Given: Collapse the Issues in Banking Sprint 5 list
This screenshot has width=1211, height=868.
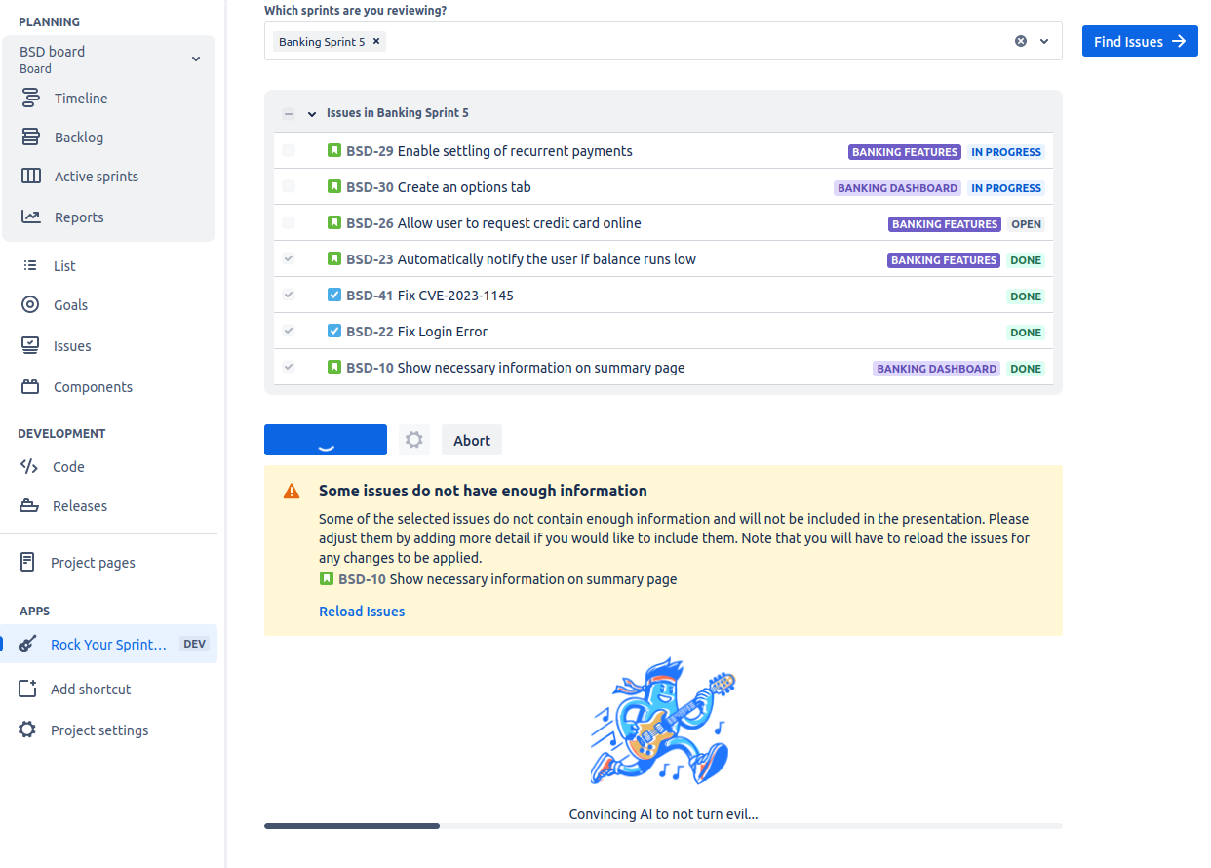Looking at the screenshot, I should pos(312,114).
